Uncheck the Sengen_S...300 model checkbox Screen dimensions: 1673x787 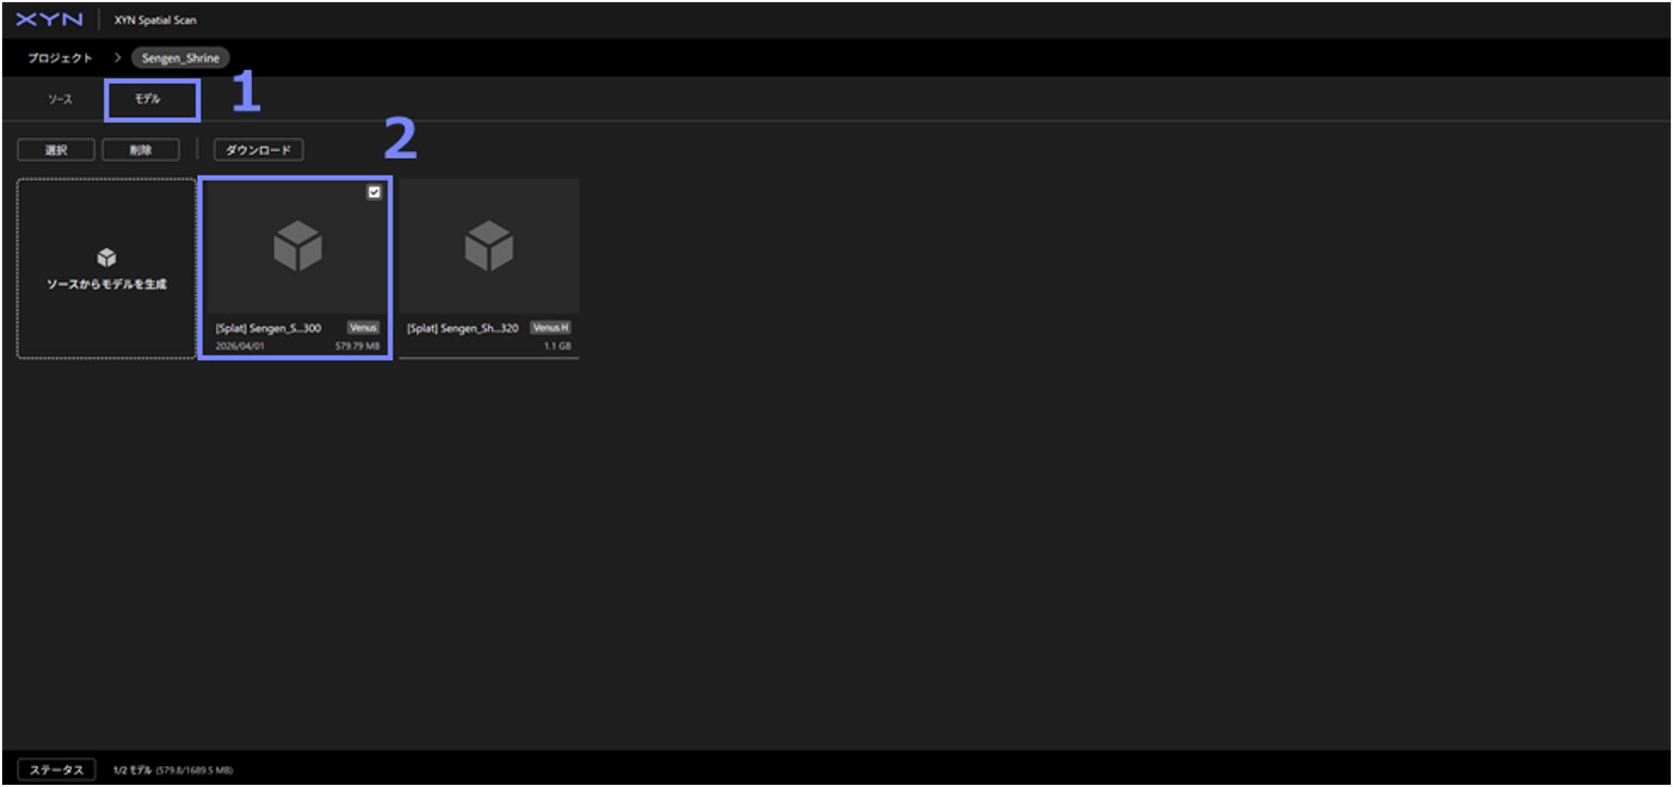coord(375,193)
